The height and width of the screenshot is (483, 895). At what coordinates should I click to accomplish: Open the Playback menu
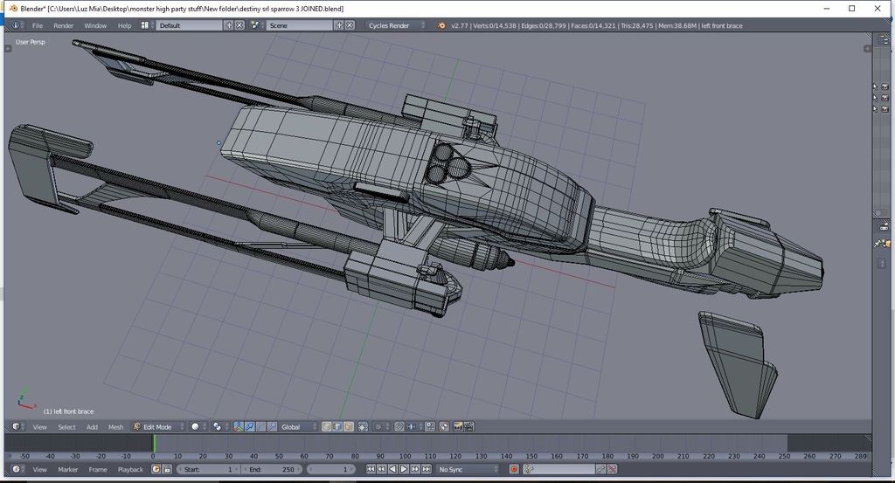click(130, 469)
